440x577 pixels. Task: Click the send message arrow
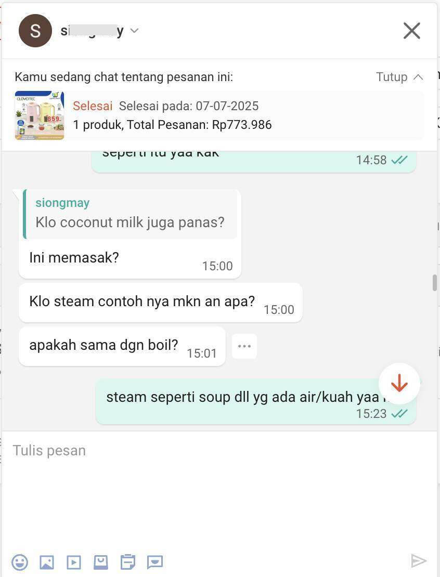419,561
